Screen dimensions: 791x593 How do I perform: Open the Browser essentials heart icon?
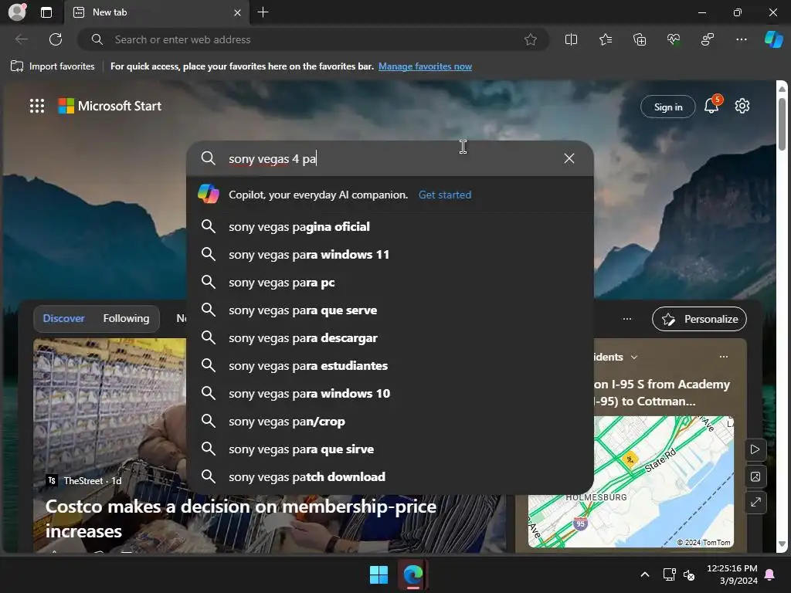(x=674, y=39)
